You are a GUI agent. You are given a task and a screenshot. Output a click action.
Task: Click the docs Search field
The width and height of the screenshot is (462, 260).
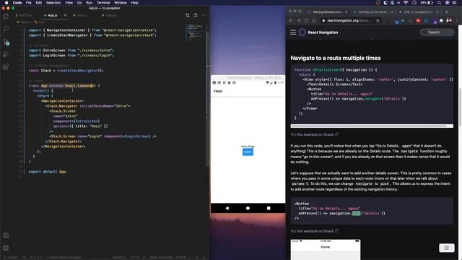(x=437, y=32)
